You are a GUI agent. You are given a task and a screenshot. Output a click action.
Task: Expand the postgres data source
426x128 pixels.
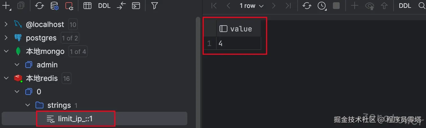click(6, 38)
